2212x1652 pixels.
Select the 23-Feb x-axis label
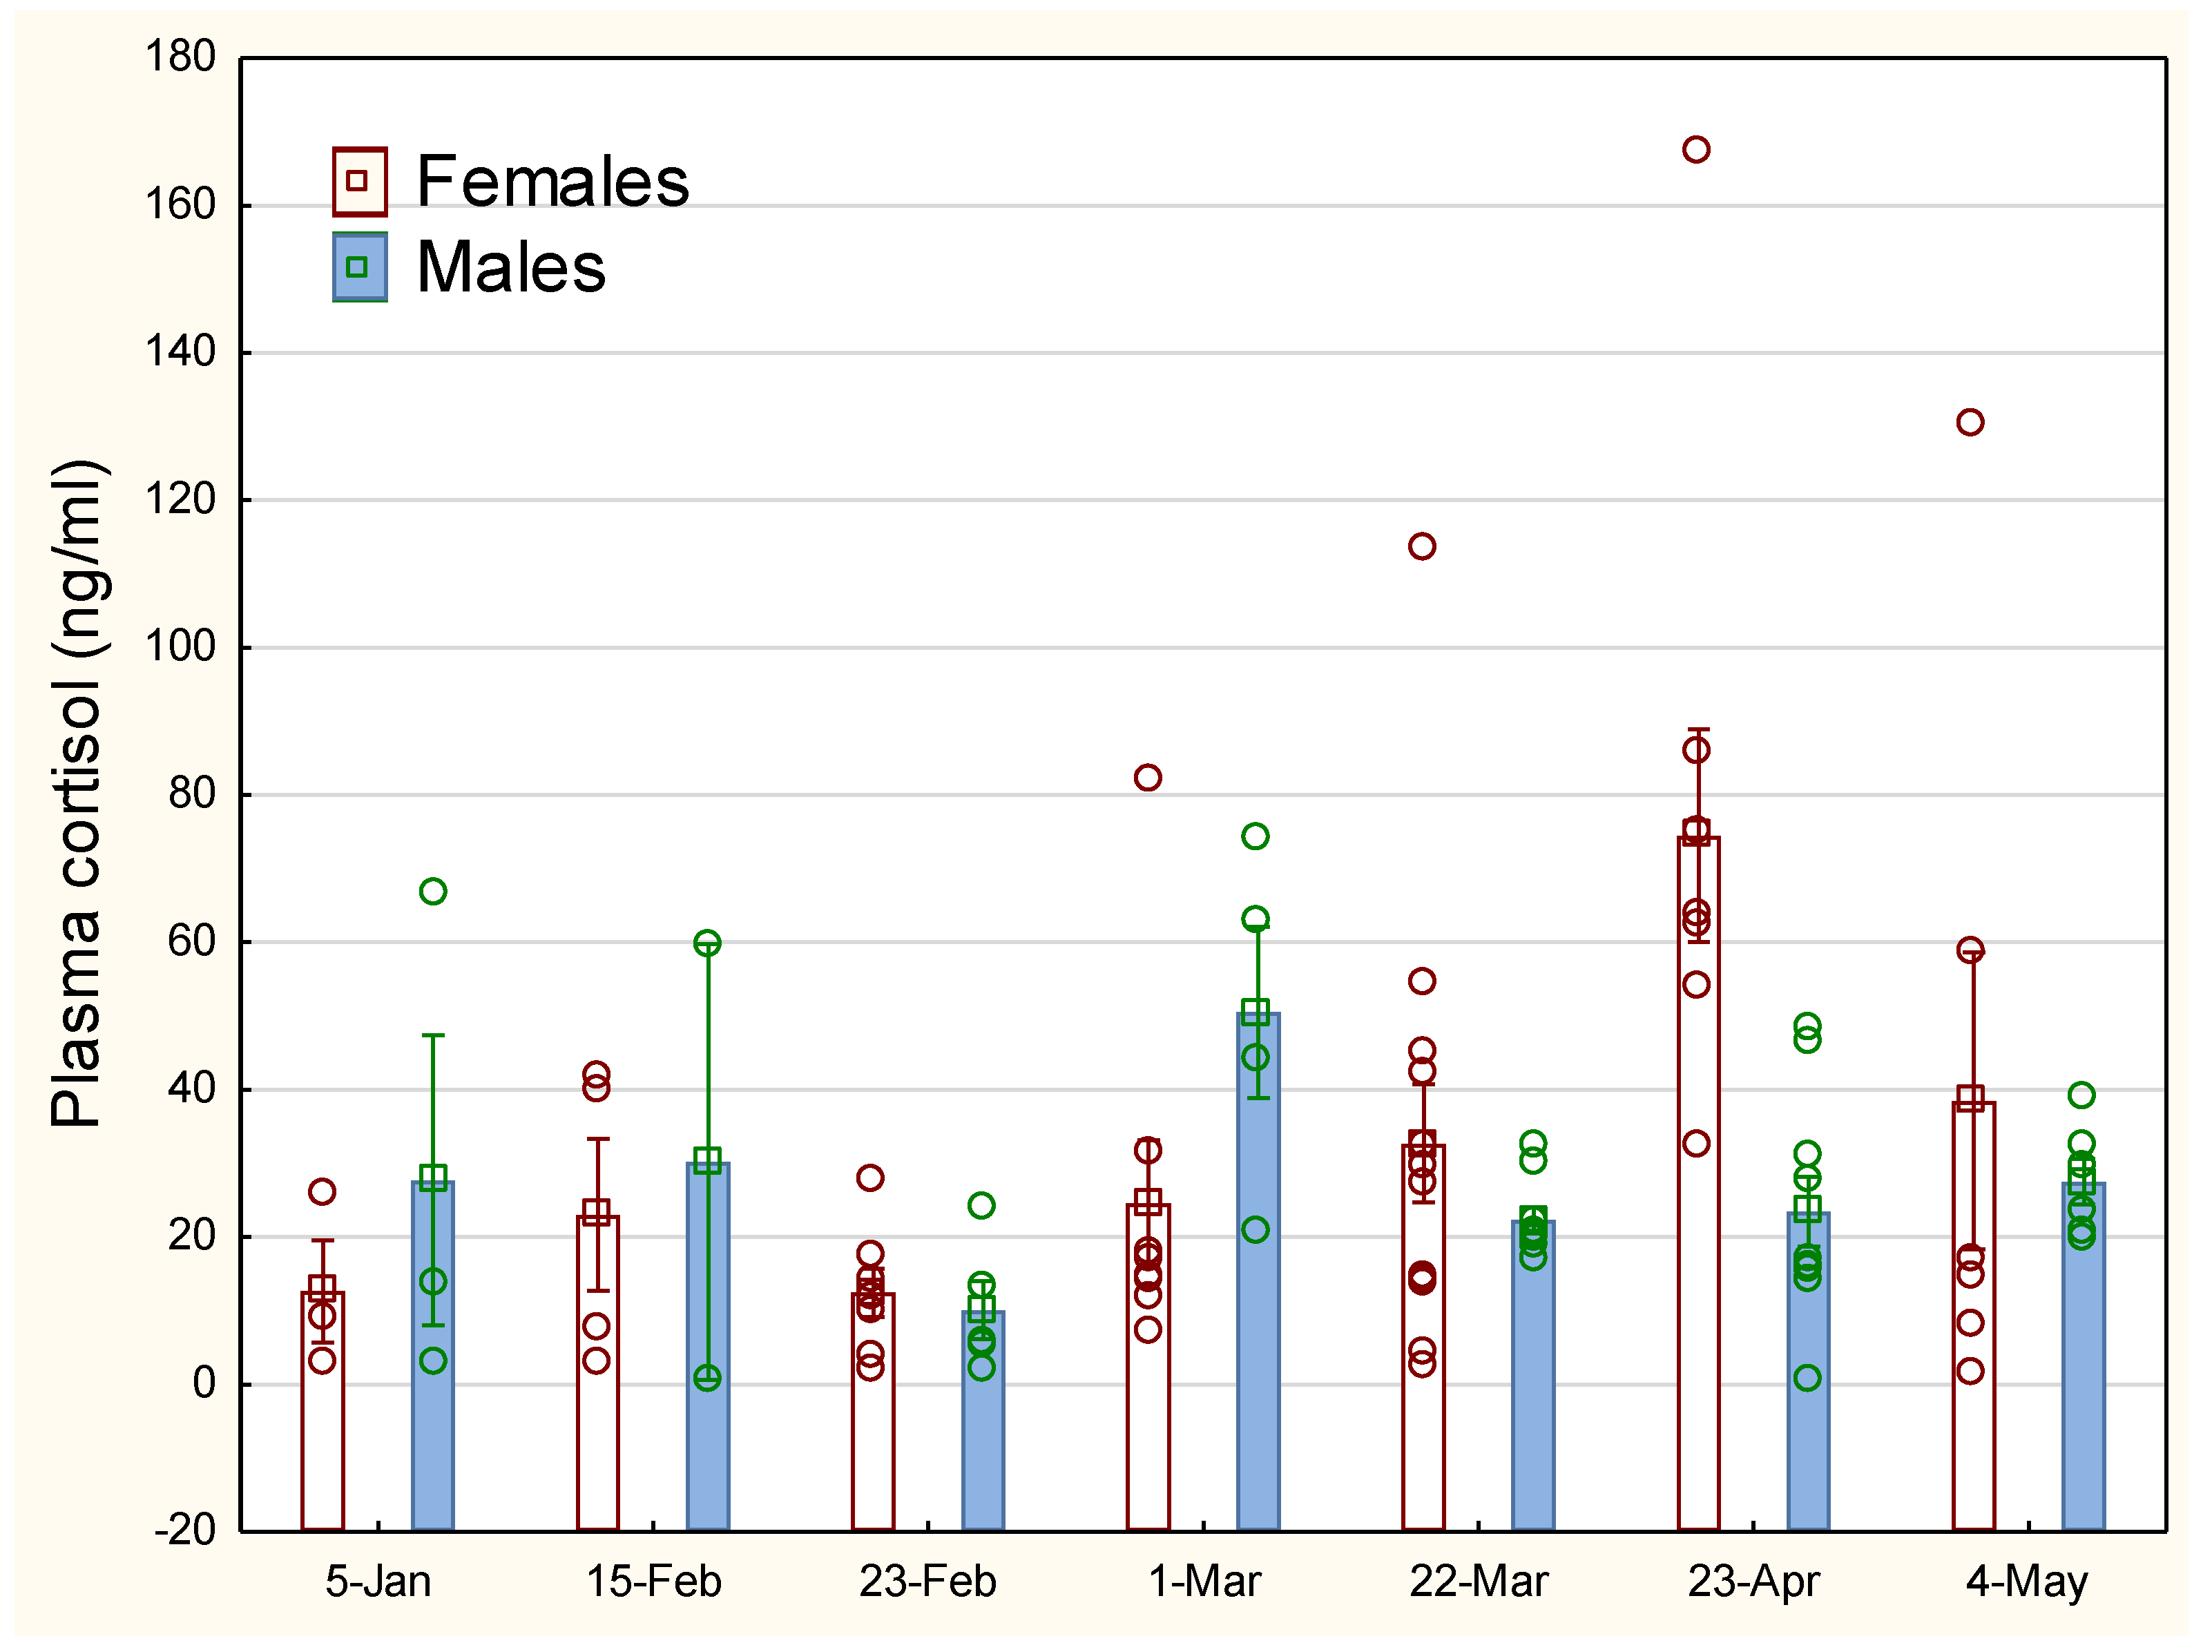click(927, 1581)
